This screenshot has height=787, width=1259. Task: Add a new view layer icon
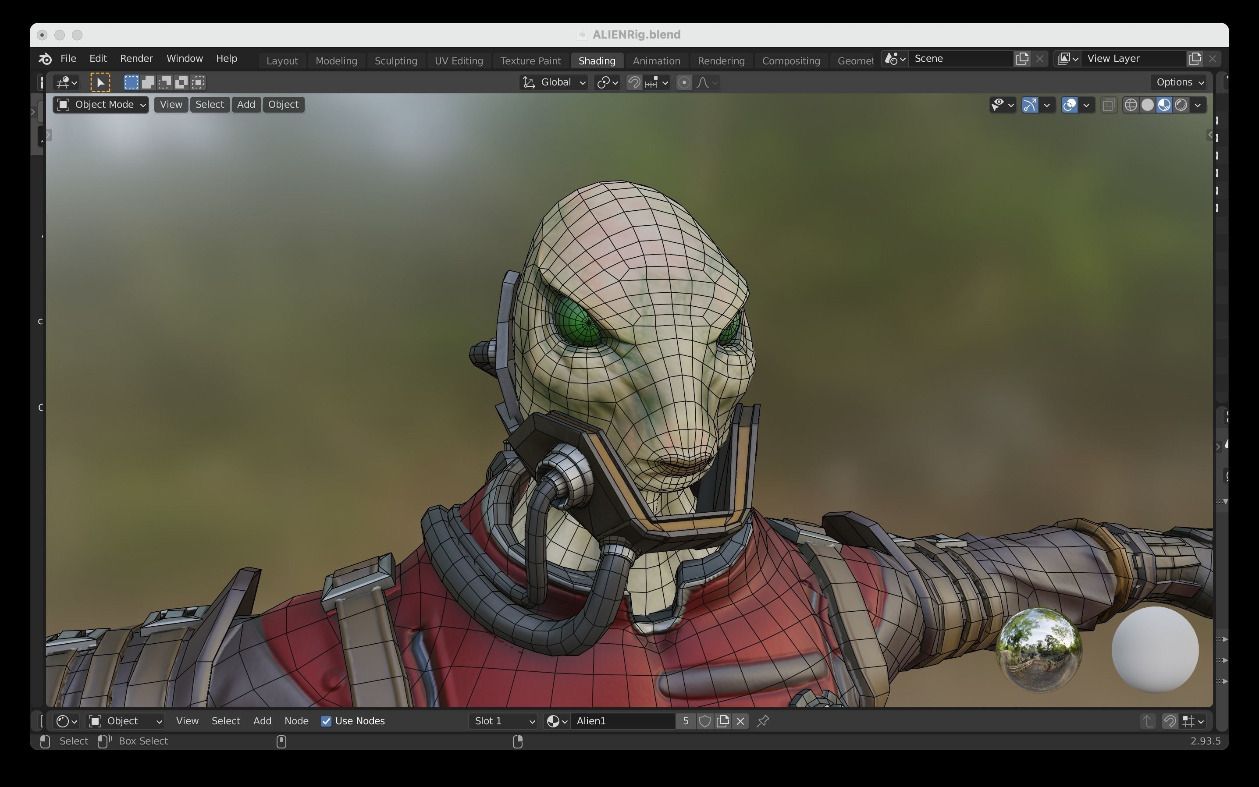click(1195, 59)
